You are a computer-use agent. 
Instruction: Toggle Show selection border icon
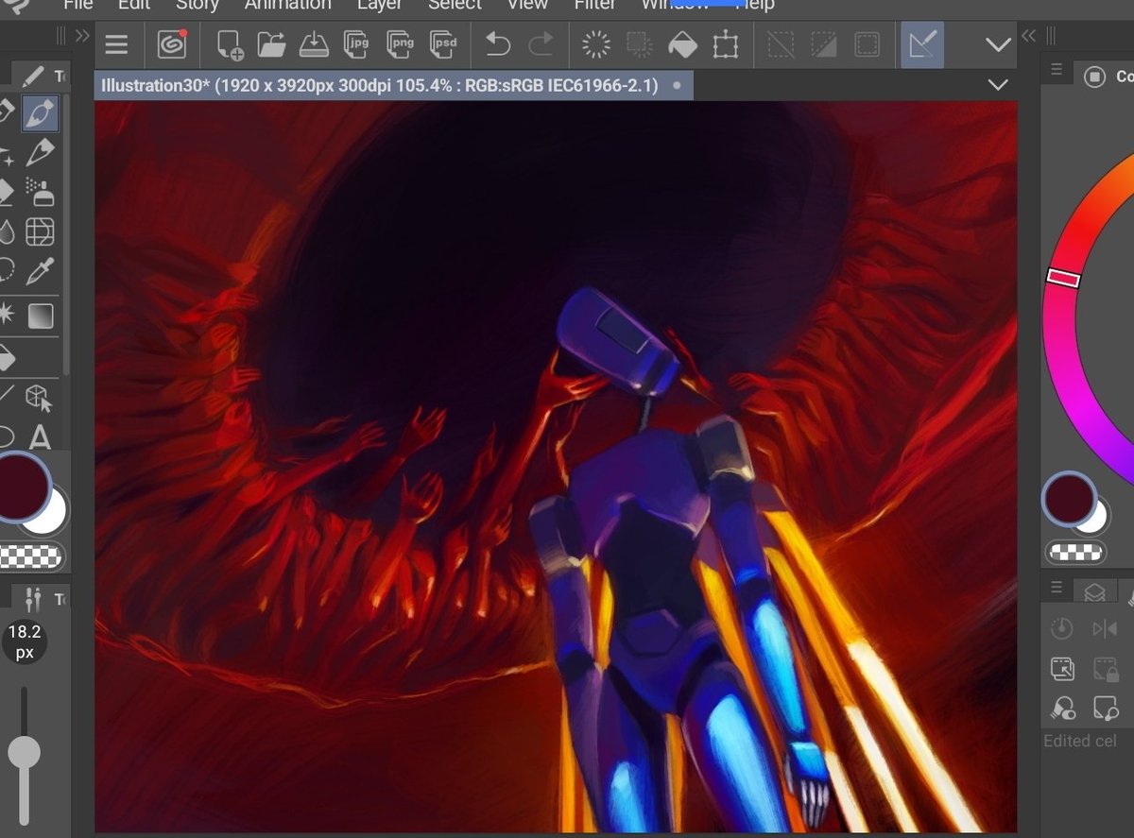pos(867,44)
